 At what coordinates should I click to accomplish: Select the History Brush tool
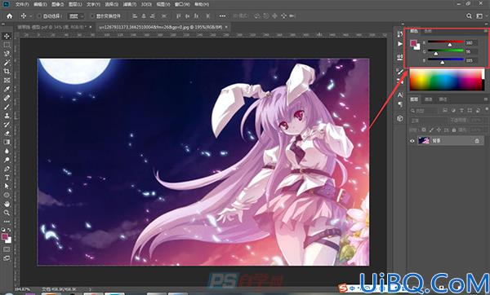click(7, 125)
